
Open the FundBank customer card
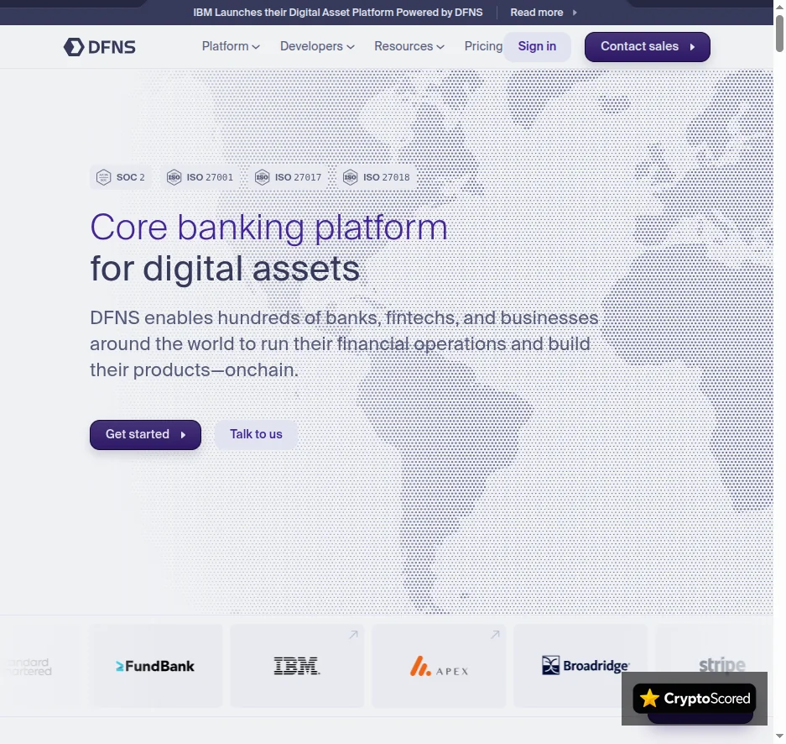tap(155, 666)
